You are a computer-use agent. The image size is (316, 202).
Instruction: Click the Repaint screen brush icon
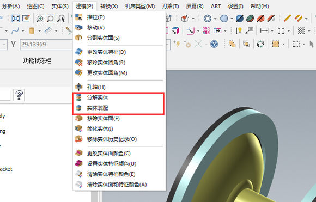[26, 19]
